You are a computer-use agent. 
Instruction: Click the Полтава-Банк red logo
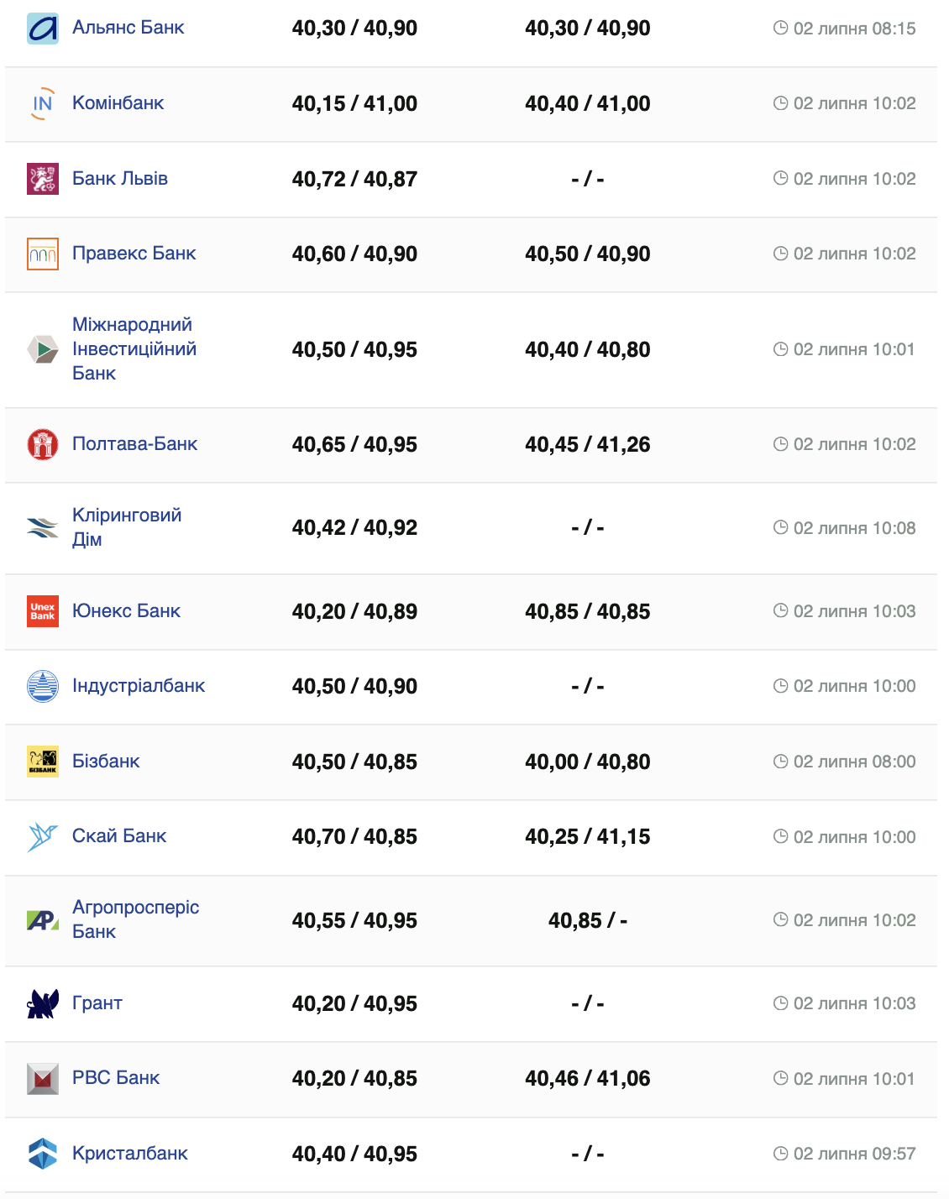pos(43,444)
